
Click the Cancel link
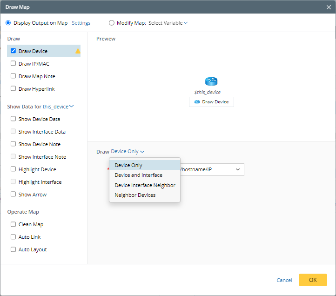[284, 280]
